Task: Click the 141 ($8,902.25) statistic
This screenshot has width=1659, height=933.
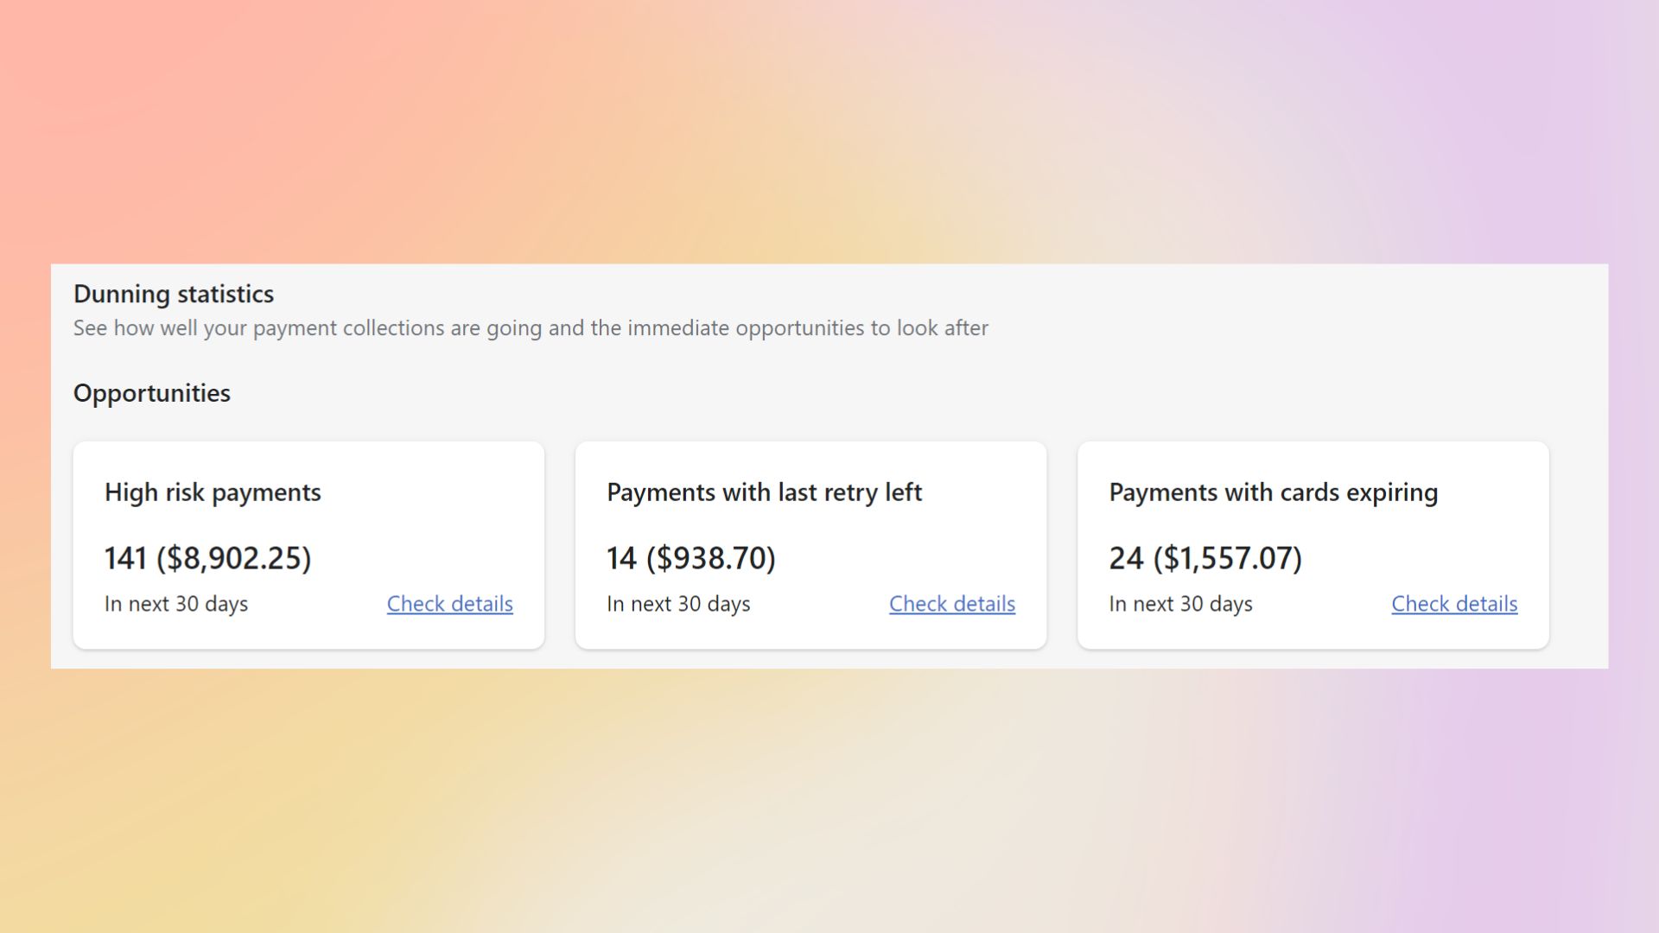Action: (x=207, y=558)
